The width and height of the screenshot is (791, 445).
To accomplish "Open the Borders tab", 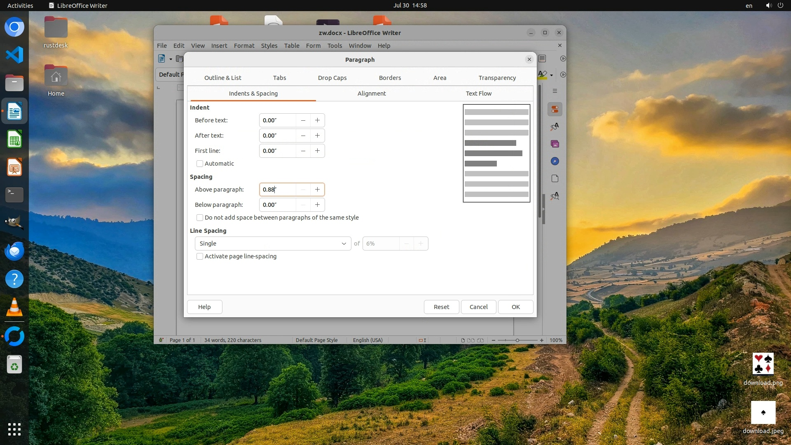I will pos(390,78).
